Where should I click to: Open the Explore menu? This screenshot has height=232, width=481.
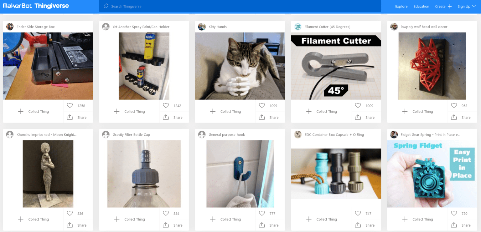401,6
